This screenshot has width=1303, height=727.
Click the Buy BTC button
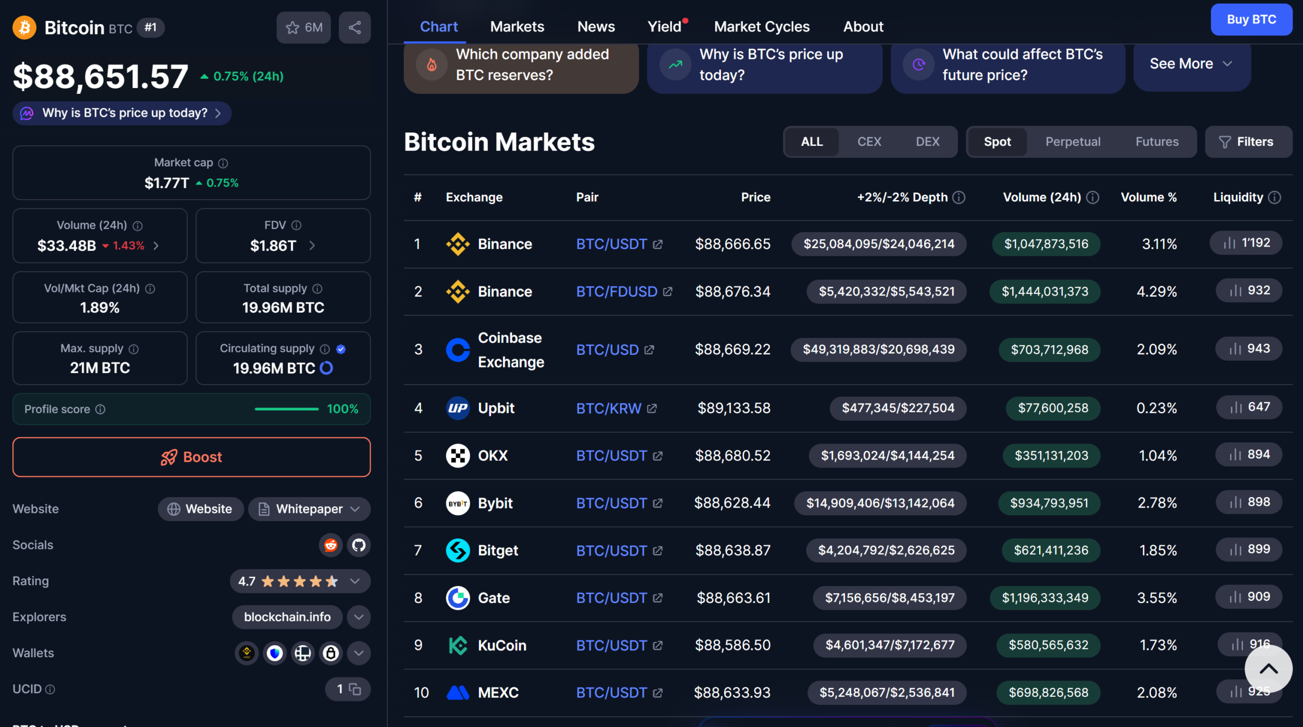click(x=1251, y=20)
